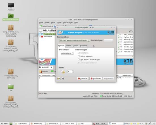Select using_android_as_a_wlan_hotspot zip archive icon
This screenshot has width=156, height=125.
tap(11, 28)
